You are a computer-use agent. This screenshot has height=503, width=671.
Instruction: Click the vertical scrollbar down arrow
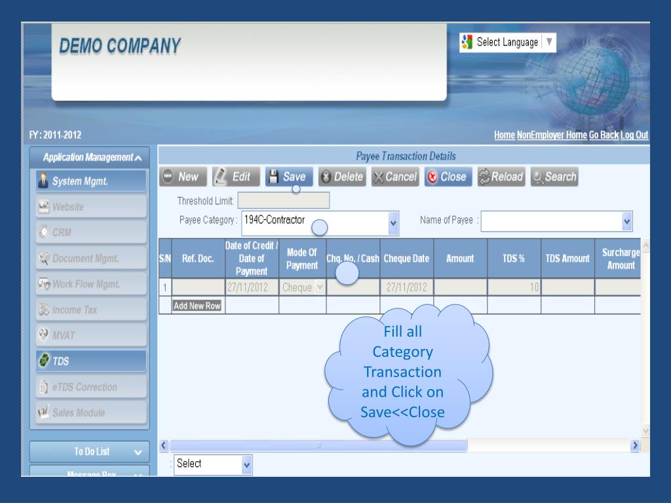pos(645,431)
